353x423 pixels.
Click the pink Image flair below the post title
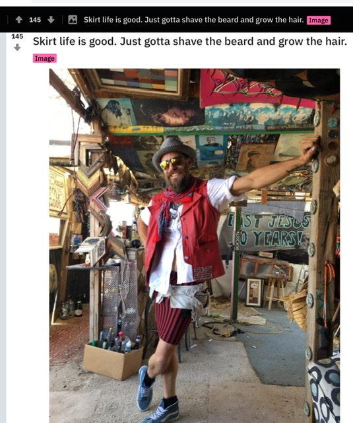pos(45,58)
